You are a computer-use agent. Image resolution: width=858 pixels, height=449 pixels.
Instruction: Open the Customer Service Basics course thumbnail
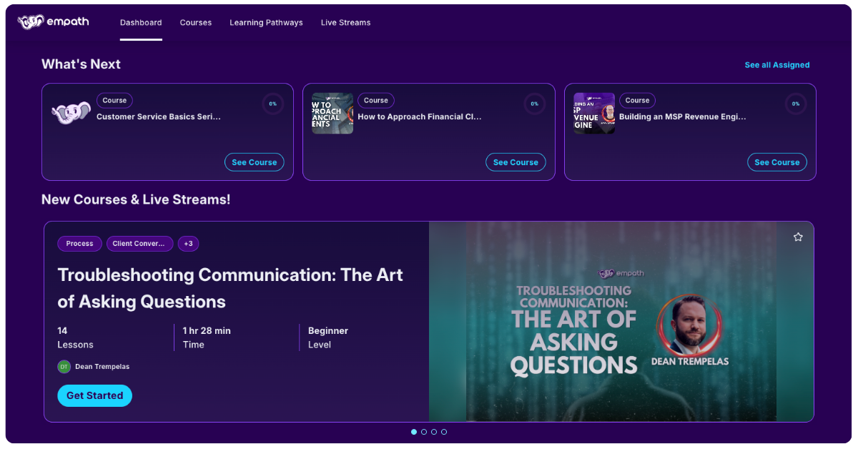tap(71, 112)
